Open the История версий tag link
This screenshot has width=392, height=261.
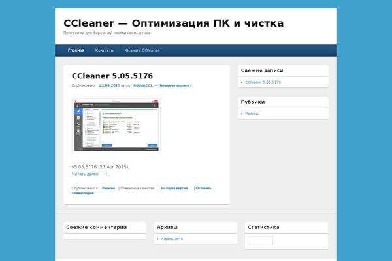(x=174, y=188)
